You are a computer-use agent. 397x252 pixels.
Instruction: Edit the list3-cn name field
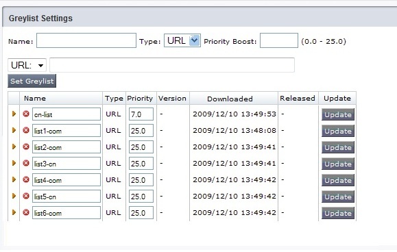click(x=67, y=164)
